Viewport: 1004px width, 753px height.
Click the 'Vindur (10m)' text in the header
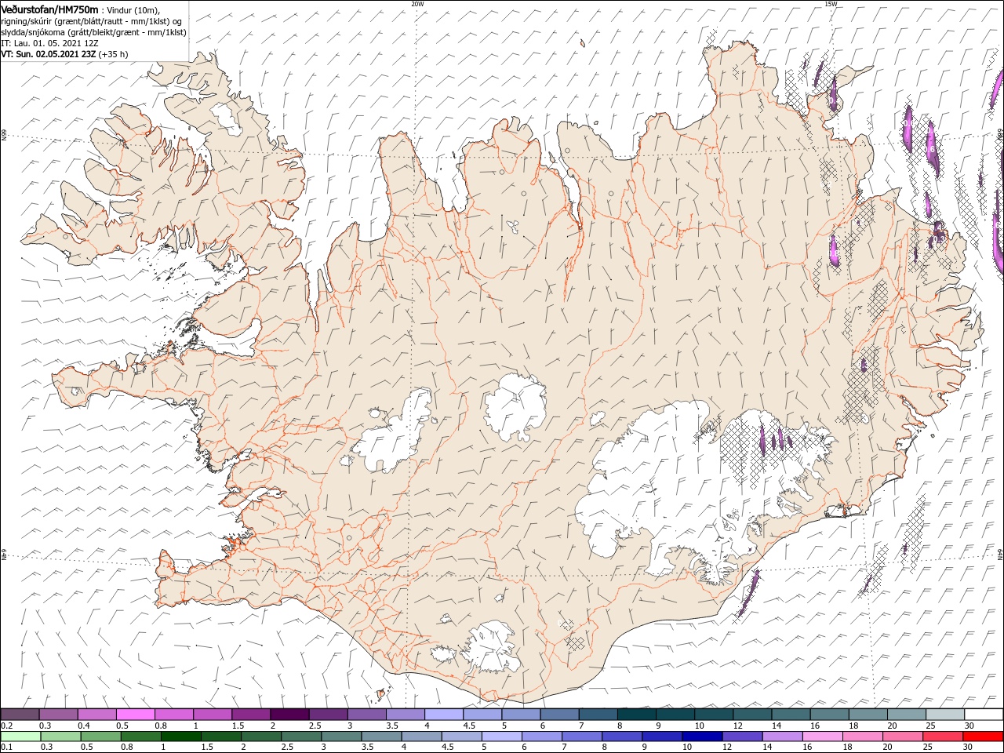point(133,10)
